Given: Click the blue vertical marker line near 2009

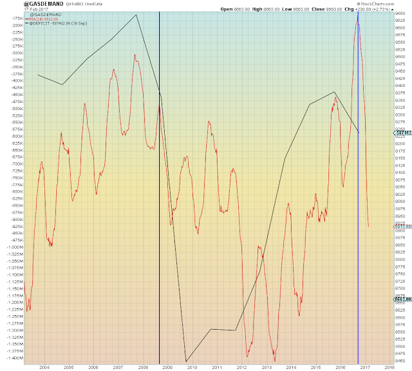Looking at the screenshot, I should click(x=159, y=187).
